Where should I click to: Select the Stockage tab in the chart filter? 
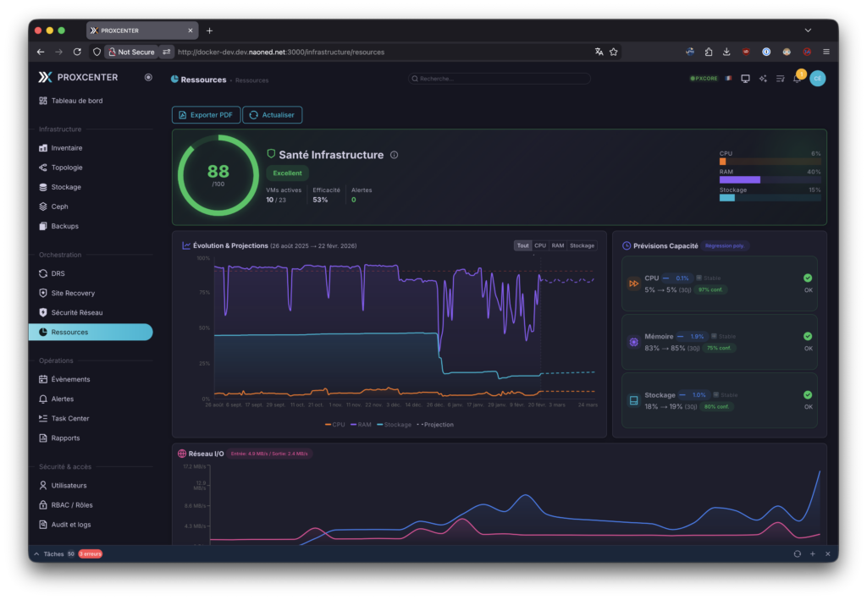coord(582,245)
